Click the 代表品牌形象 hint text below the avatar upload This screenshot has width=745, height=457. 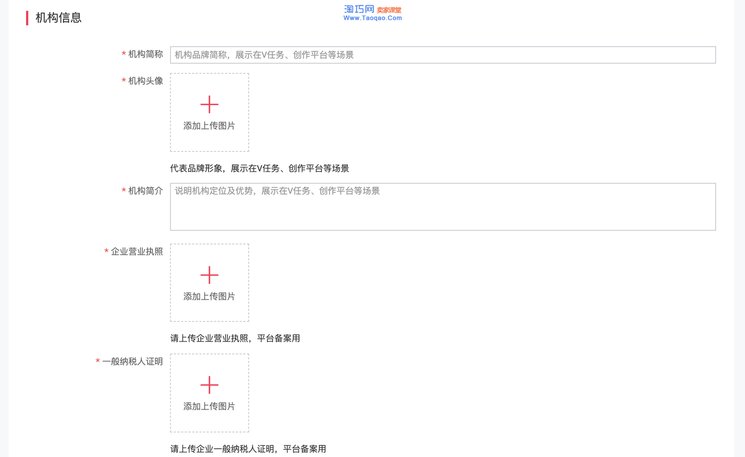[260, 168]
